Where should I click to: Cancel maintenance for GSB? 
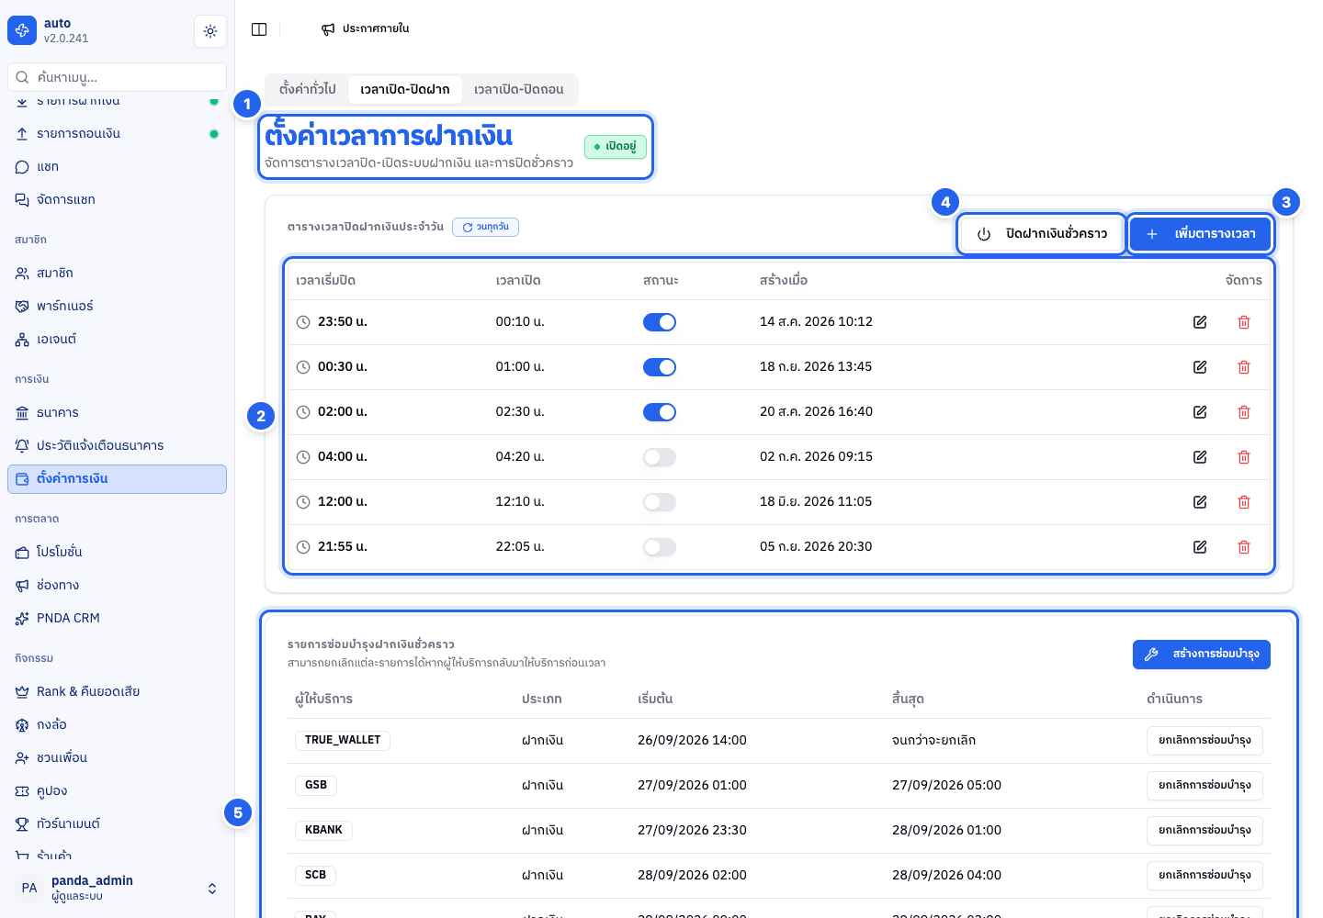coord(1204,786)
